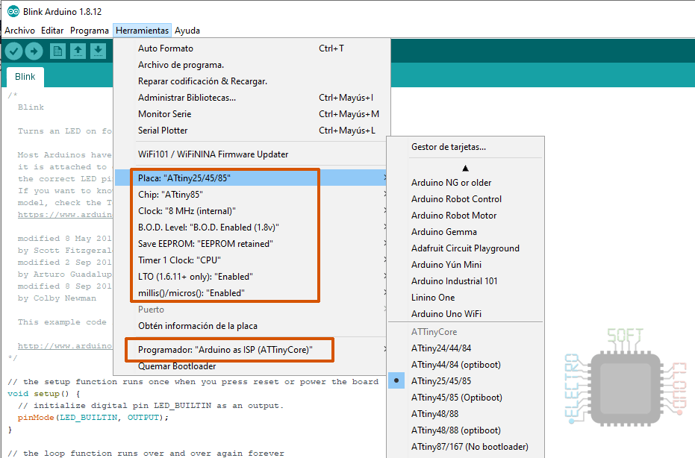
Task: Click the New sketch toolbar icon
Action: click(57, 51)
